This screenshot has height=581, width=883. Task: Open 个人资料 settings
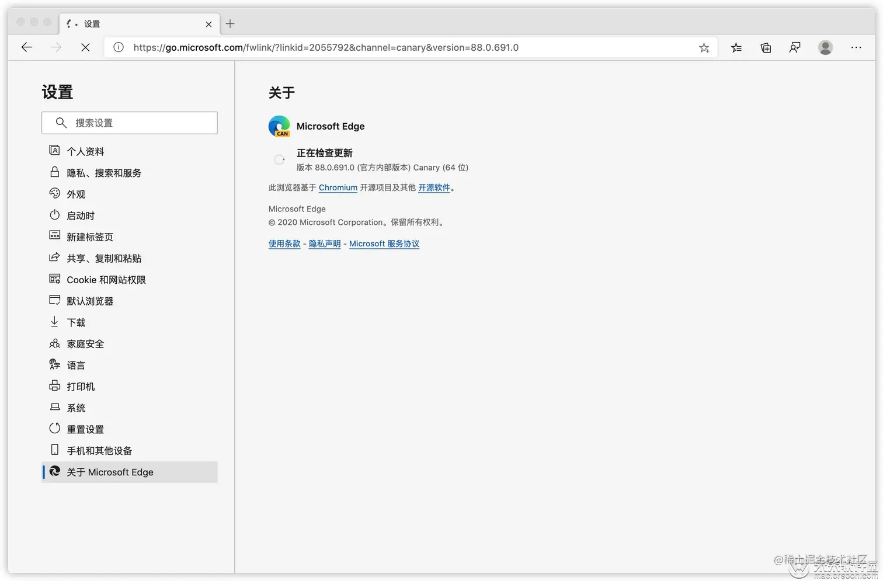[x=130, y=151]
